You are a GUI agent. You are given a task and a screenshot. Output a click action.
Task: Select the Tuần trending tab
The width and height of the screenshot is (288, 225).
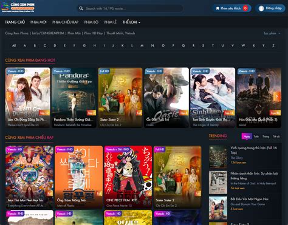[256, 136]
